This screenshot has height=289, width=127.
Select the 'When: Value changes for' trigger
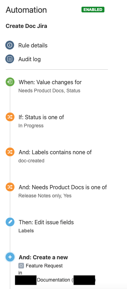(50, 82)
